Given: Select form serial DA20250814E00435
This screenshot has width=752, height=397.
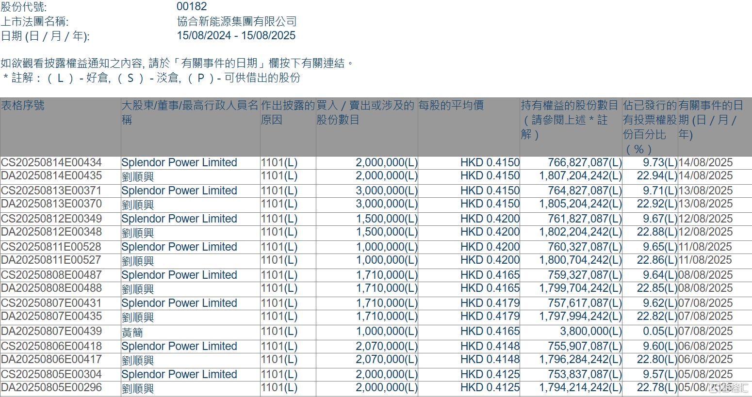Looking at the screenshot, I should 51,175.
